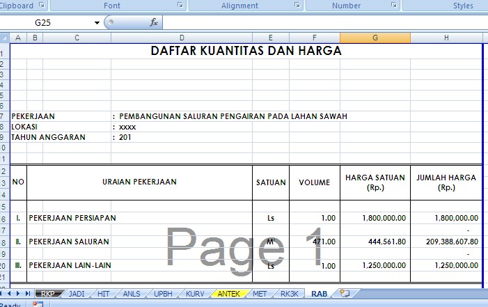Click the VOLUME table header
The width and height of the screenshot is (488, 307).
click(315, 182)
